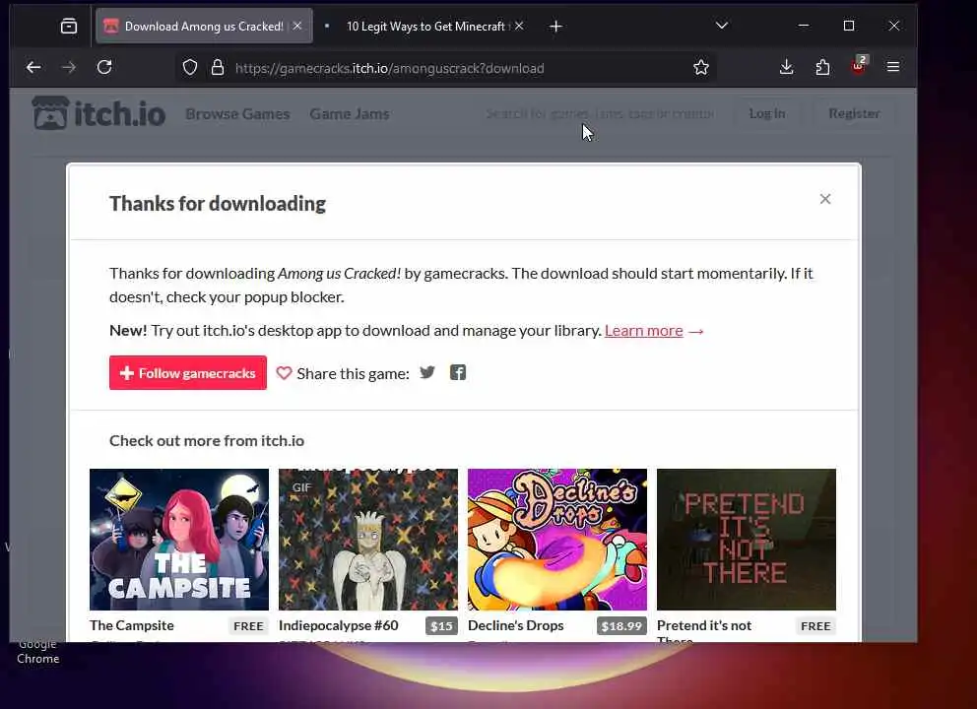Share this game on Facebook
Image resolution: width=977 pixels, height=709 pixels.
click(x=458, y=372)
